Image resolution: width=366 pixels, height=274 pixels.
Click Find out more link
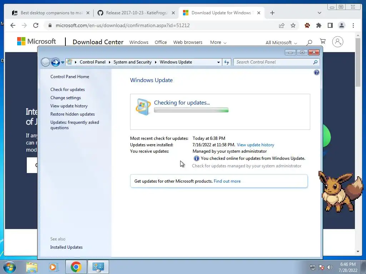click(227, 181)
